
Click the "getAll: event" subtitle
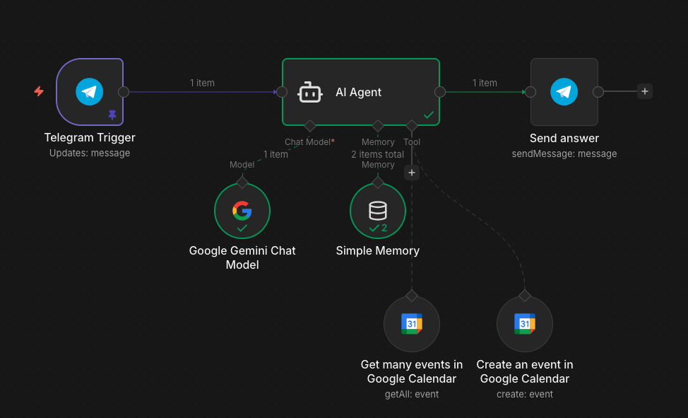[x=412, y=394]
